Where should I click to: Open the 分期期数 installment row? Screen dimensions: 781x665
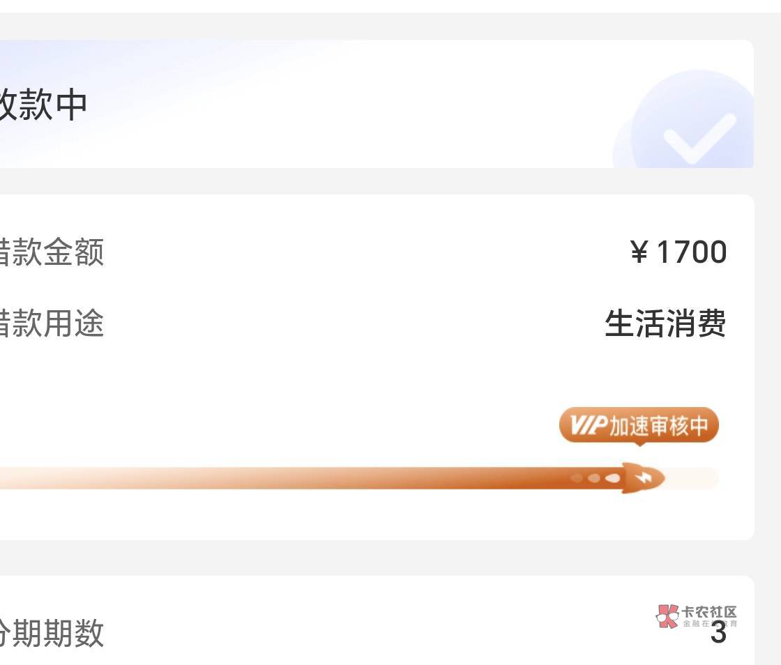click(x=52, y=633)
